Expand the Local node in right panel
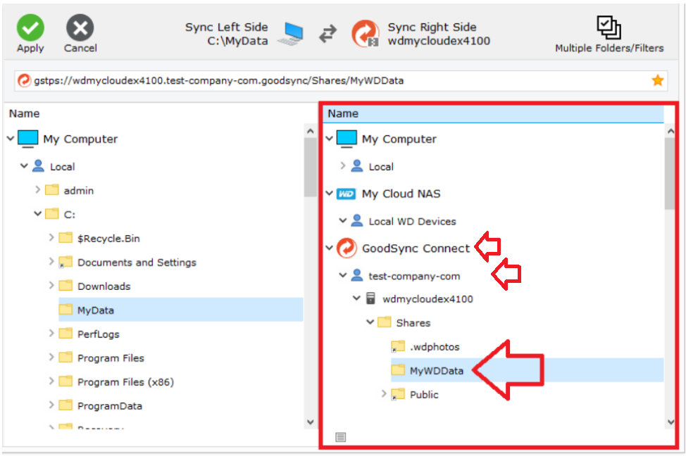 (x=343, y=167)
